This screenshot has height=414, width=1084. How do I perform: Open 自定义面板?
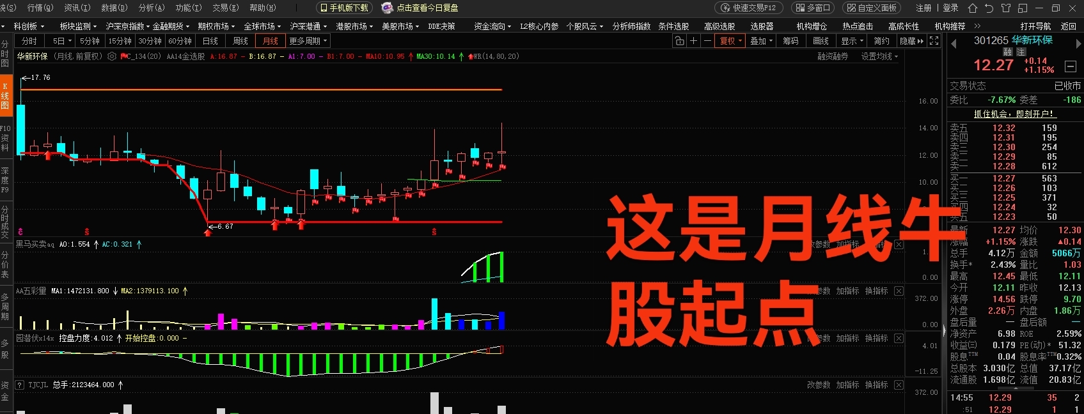pyautogui.click(x=871, y=8)
